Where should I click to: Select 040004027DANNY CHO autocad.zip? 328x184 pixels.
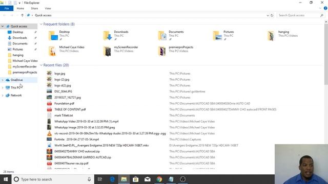point(77,151)
